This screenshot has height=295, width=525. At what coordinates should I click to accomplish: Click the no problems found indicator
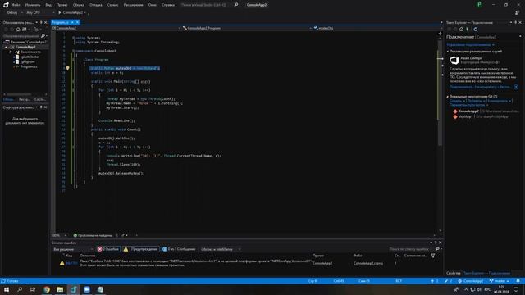(x=93, y=235)
